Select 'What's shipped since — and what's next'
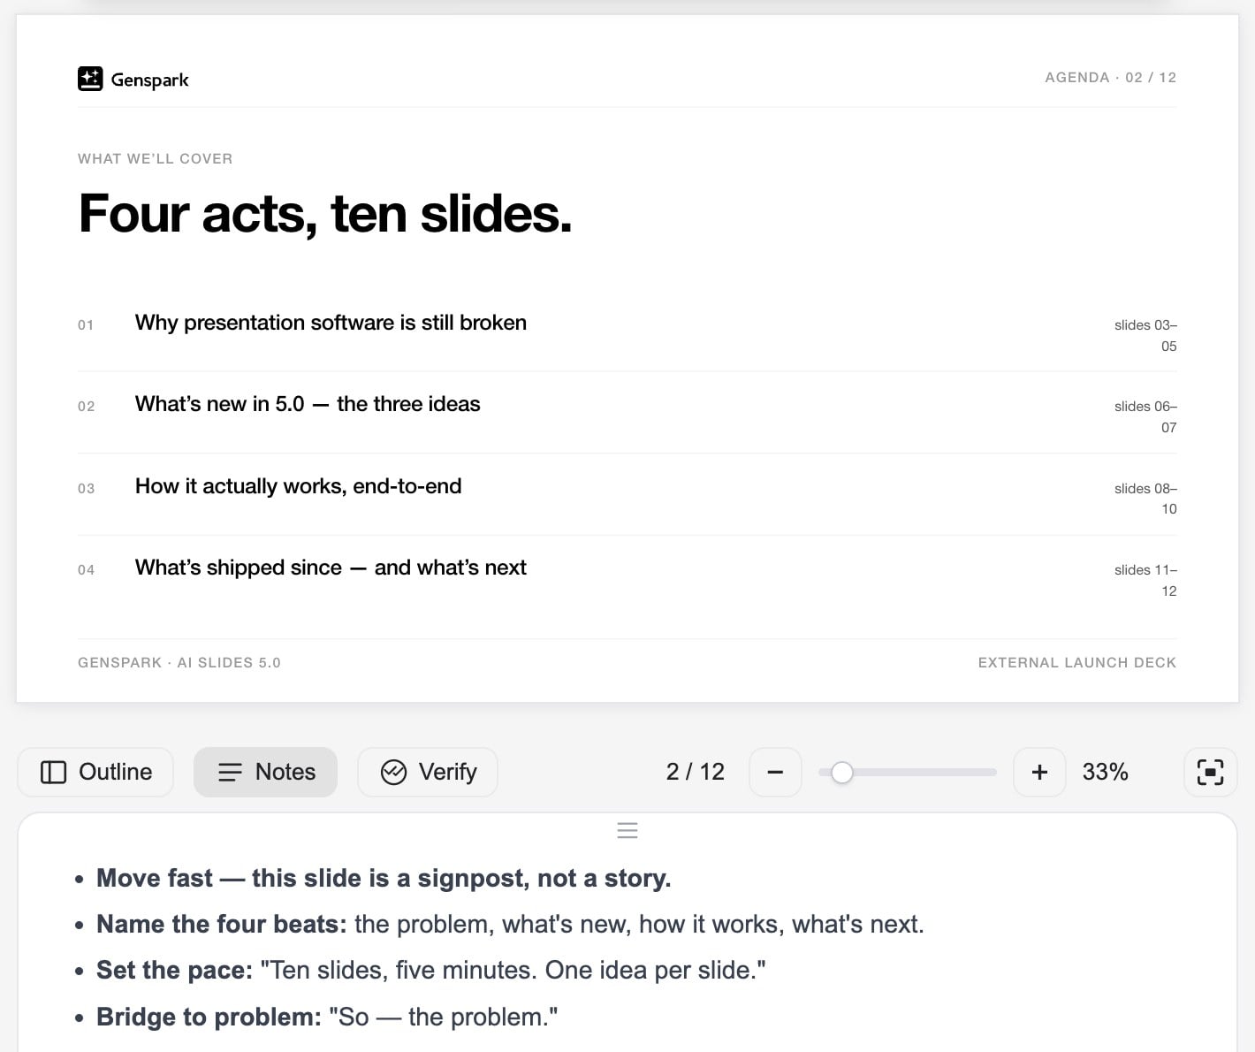 pos(331,568)
